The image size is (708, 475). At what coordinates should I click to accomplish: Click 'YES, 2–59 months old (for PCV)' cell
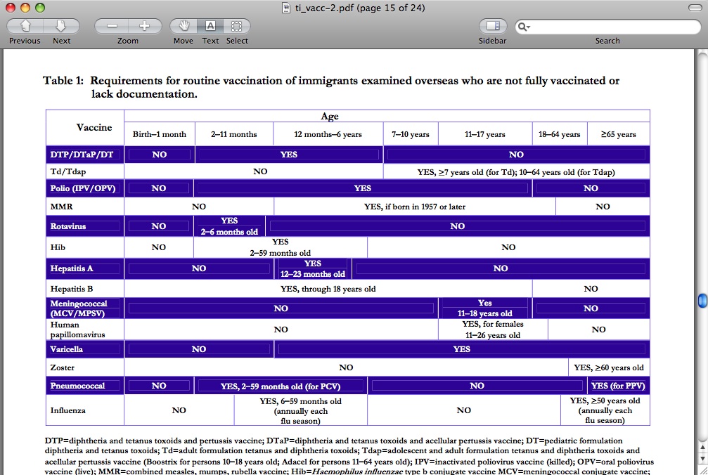(x=281, y=386)
